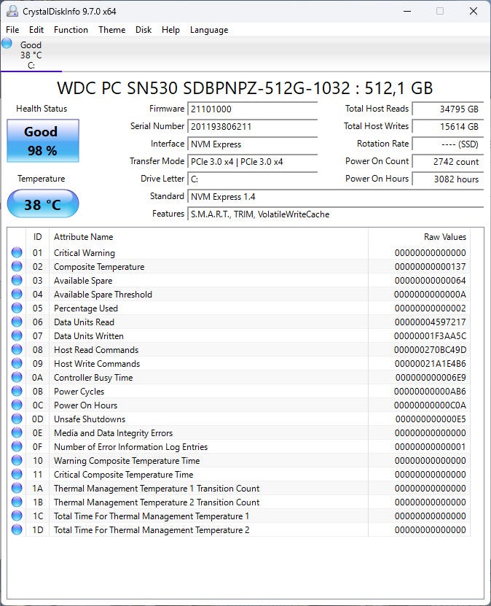This screenshot has width=491, height=606.
Task: Click the Raw Values column header
Action: tap(444, 237)
